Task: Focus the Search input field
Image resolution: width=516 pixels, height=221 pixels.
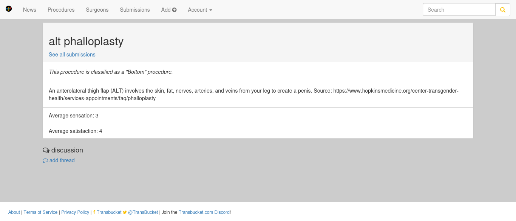Action: point(459,10)
